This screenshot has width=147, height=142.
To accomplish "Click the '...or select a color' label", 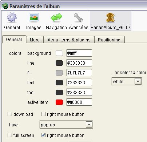I will 129,73.
